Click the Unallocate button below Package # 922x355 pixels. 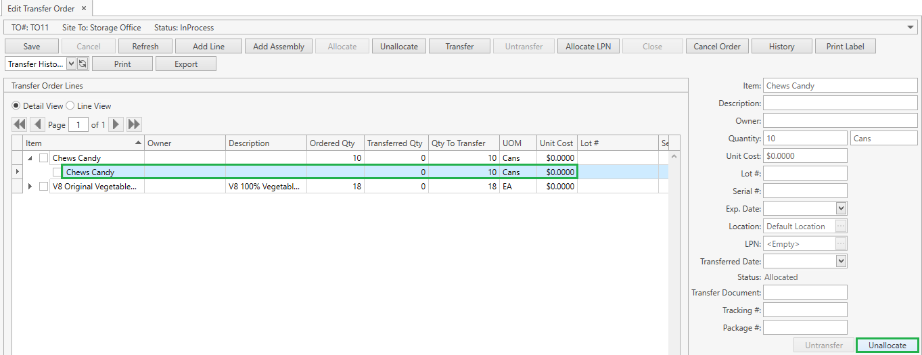coord(887,346)
